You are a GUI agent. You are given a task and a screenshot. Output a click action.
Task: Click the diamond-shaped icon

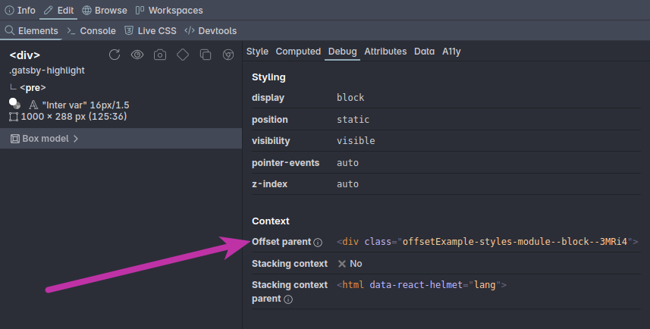coord(183,55)
